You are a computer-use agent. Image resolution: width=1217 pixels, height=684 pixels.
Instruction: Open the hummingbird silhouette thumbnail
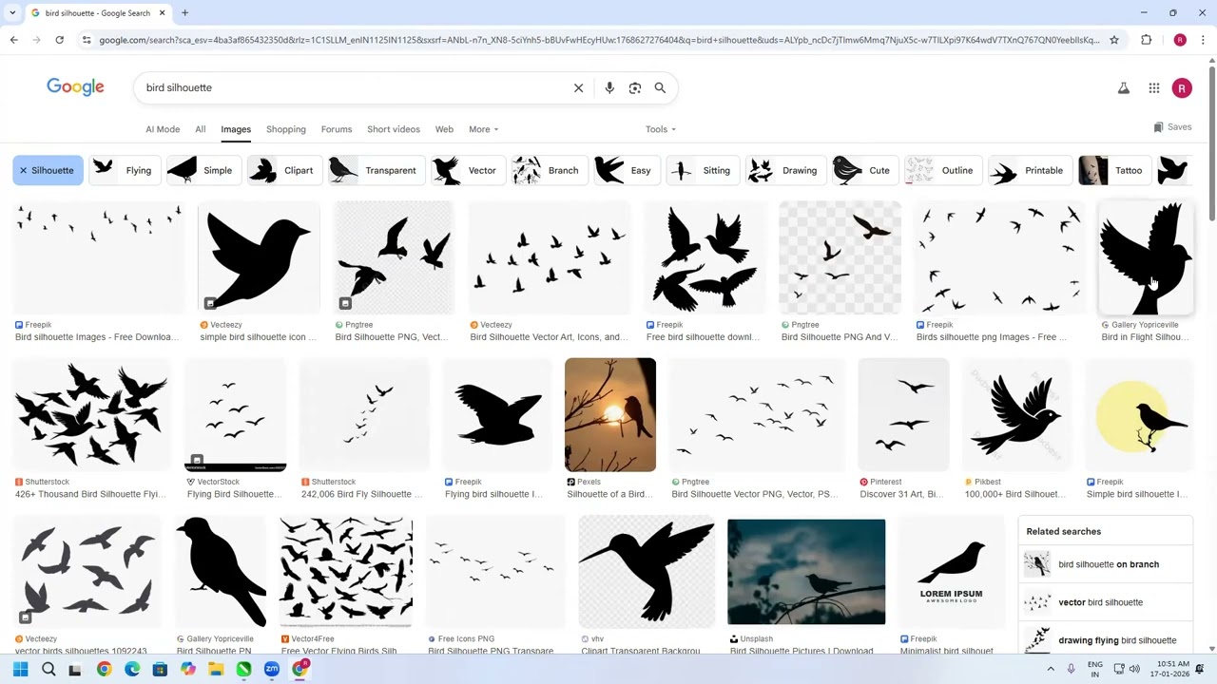pos(647,572)
